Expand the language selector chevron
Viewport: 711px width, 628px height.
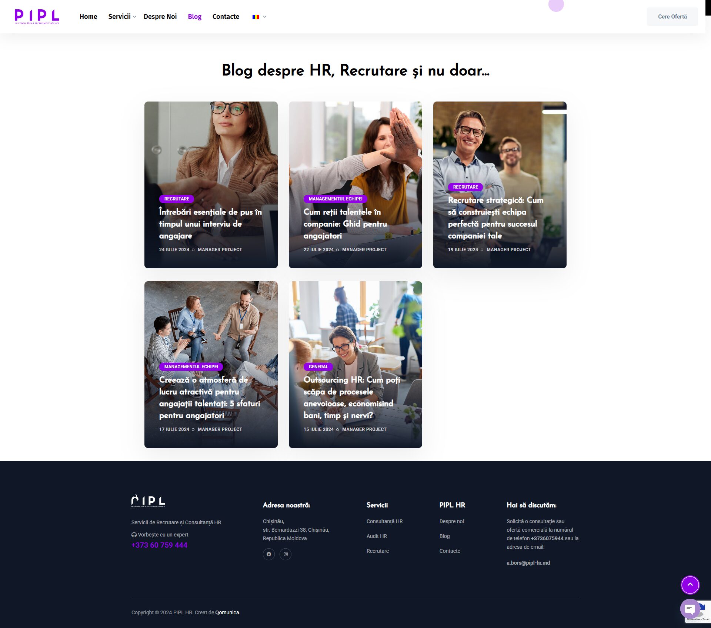click(265, 17)
